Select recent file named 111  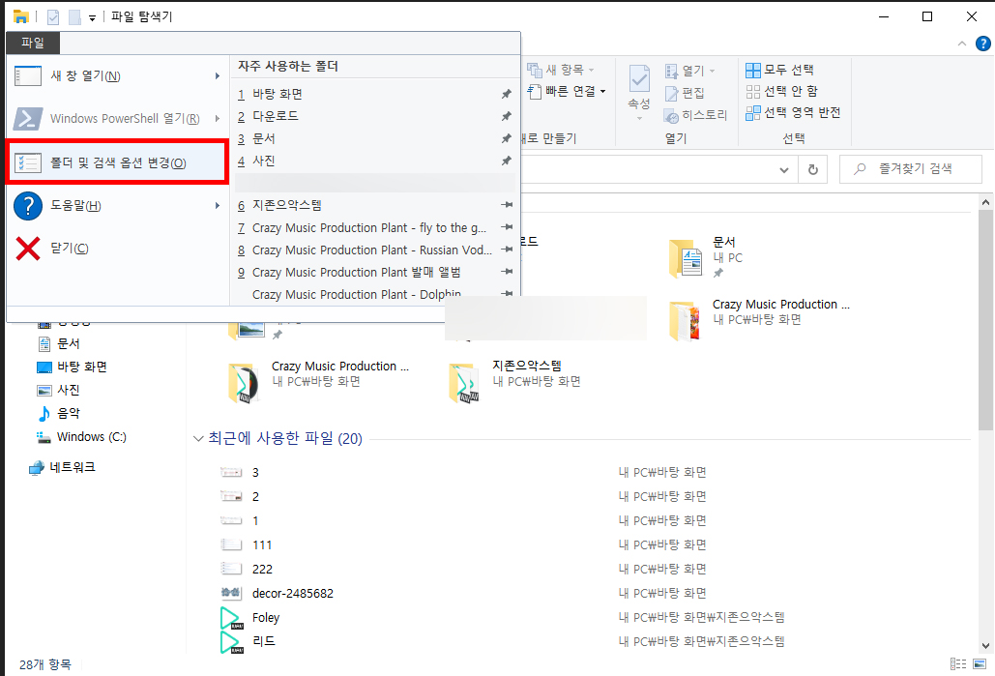262,545
